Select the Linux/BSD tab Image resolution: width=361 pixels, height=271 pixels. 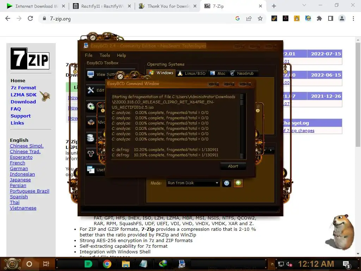tap(192, 73)
